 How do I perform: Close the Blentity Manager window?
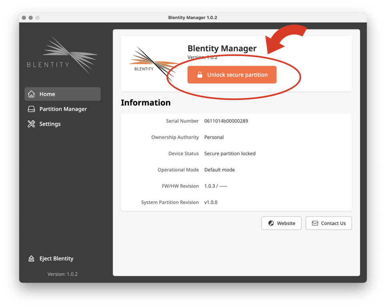[x=24, y=18]
